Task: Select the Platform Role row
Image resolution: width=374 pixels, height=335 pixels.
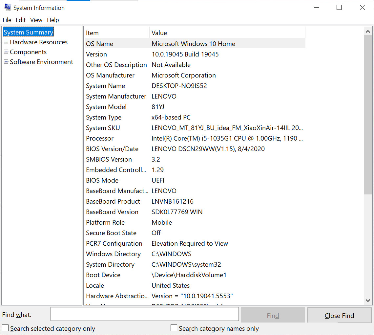Action: 195,222
